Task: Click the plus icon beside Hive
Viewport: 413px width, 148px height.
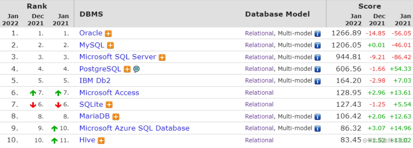Action: coord(101,141)
